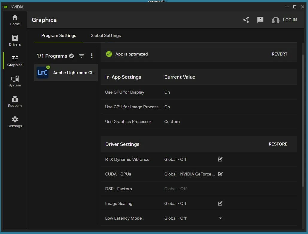Click the In-App Settings header
This screenshot has height=234, width=308.
[x=123, y=77]
